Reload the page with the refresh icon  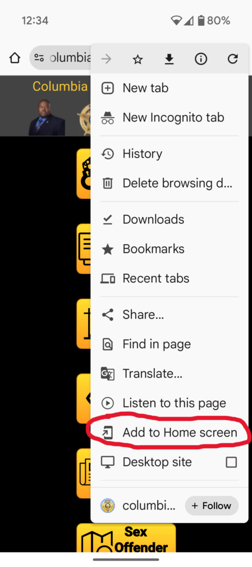click(x=232, y=59)
